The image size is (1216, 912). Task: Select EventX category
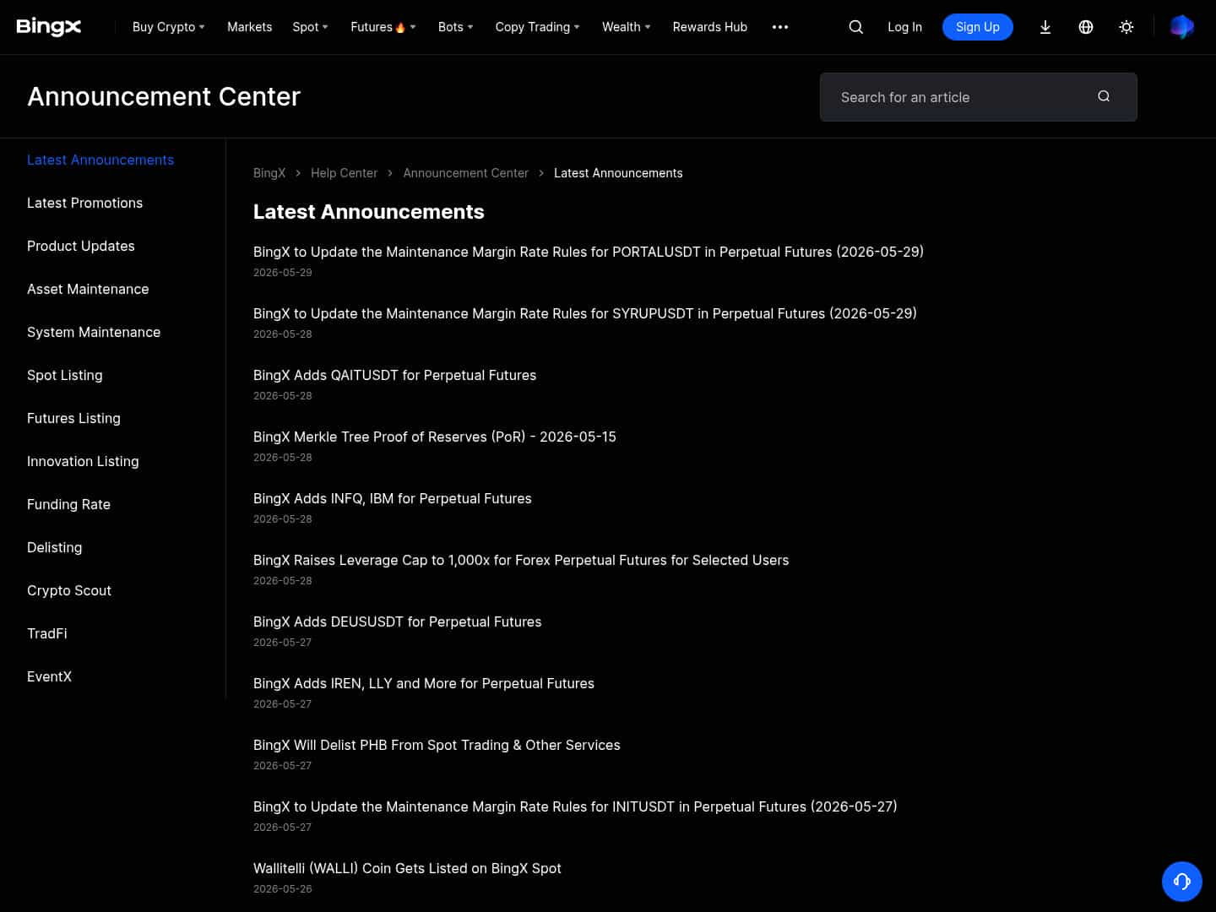49,676
